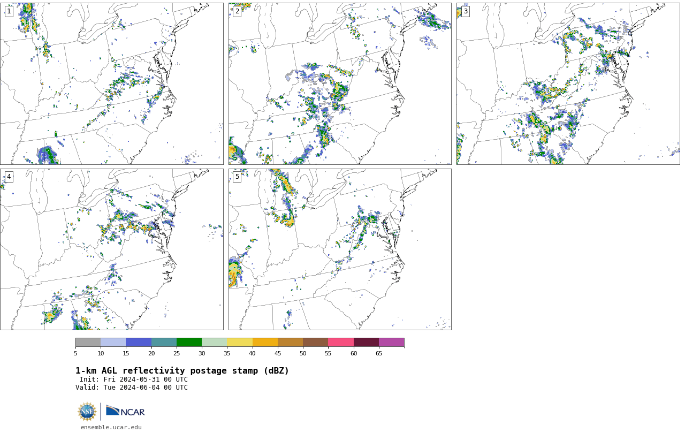Click the 'Init: Fri 2024-05-31 00 UTC' text
685x433 pixels.
[x=134, y=379]
